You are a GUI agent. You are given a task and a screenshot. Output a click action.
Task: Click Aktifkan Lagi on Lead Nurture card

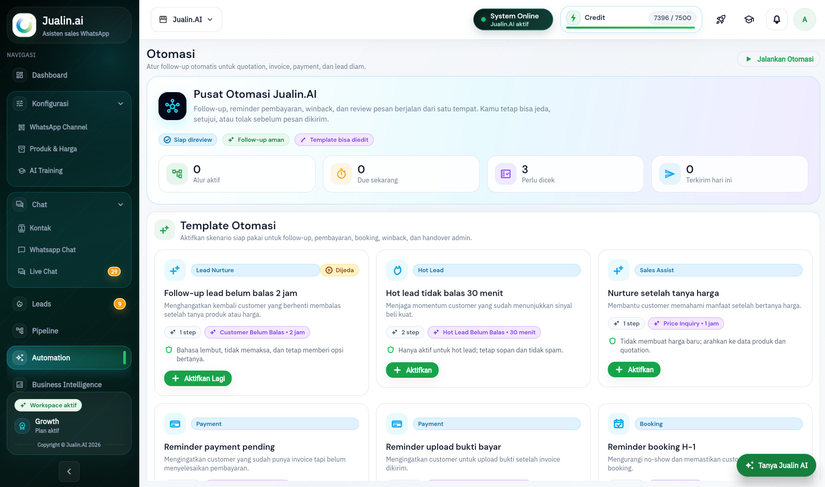point(198,378)
